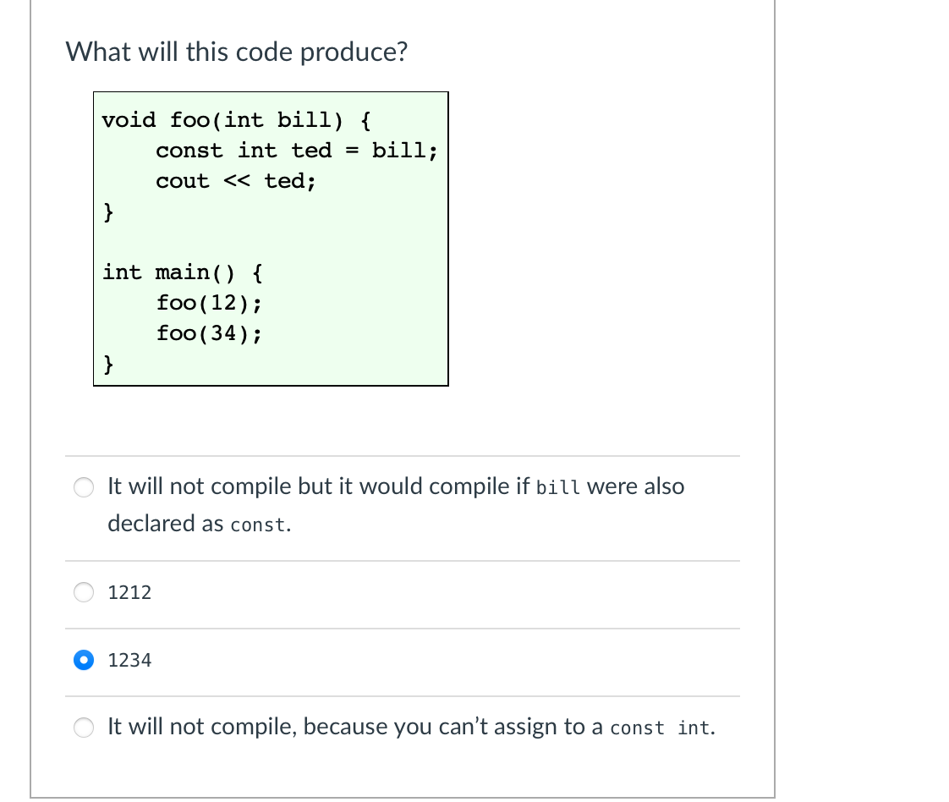Screen dimensions: 949x802
Task: Click the answer text '1234'
Action: click(x=129, y=660)
